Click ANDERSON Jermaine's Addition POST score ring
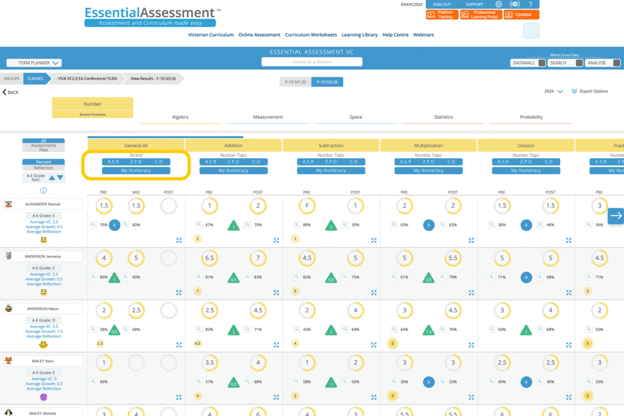624x416 pixels. tap(258, 258)
